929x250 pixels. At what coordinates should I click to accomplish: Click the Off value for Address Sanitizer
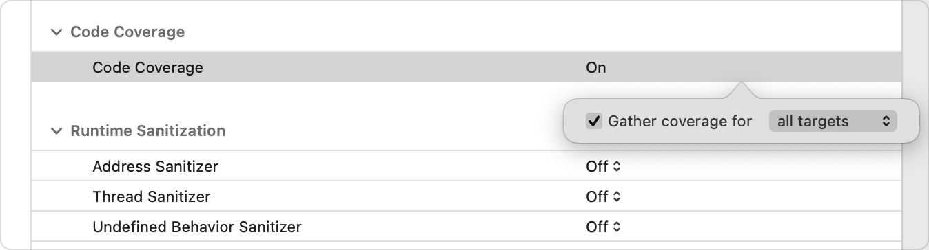click(x=597, y=166)
